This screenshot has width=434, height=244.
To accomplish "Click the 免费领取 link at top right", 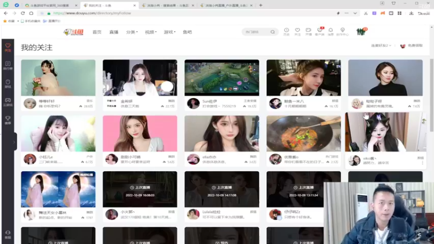I will tap(412, 46).
